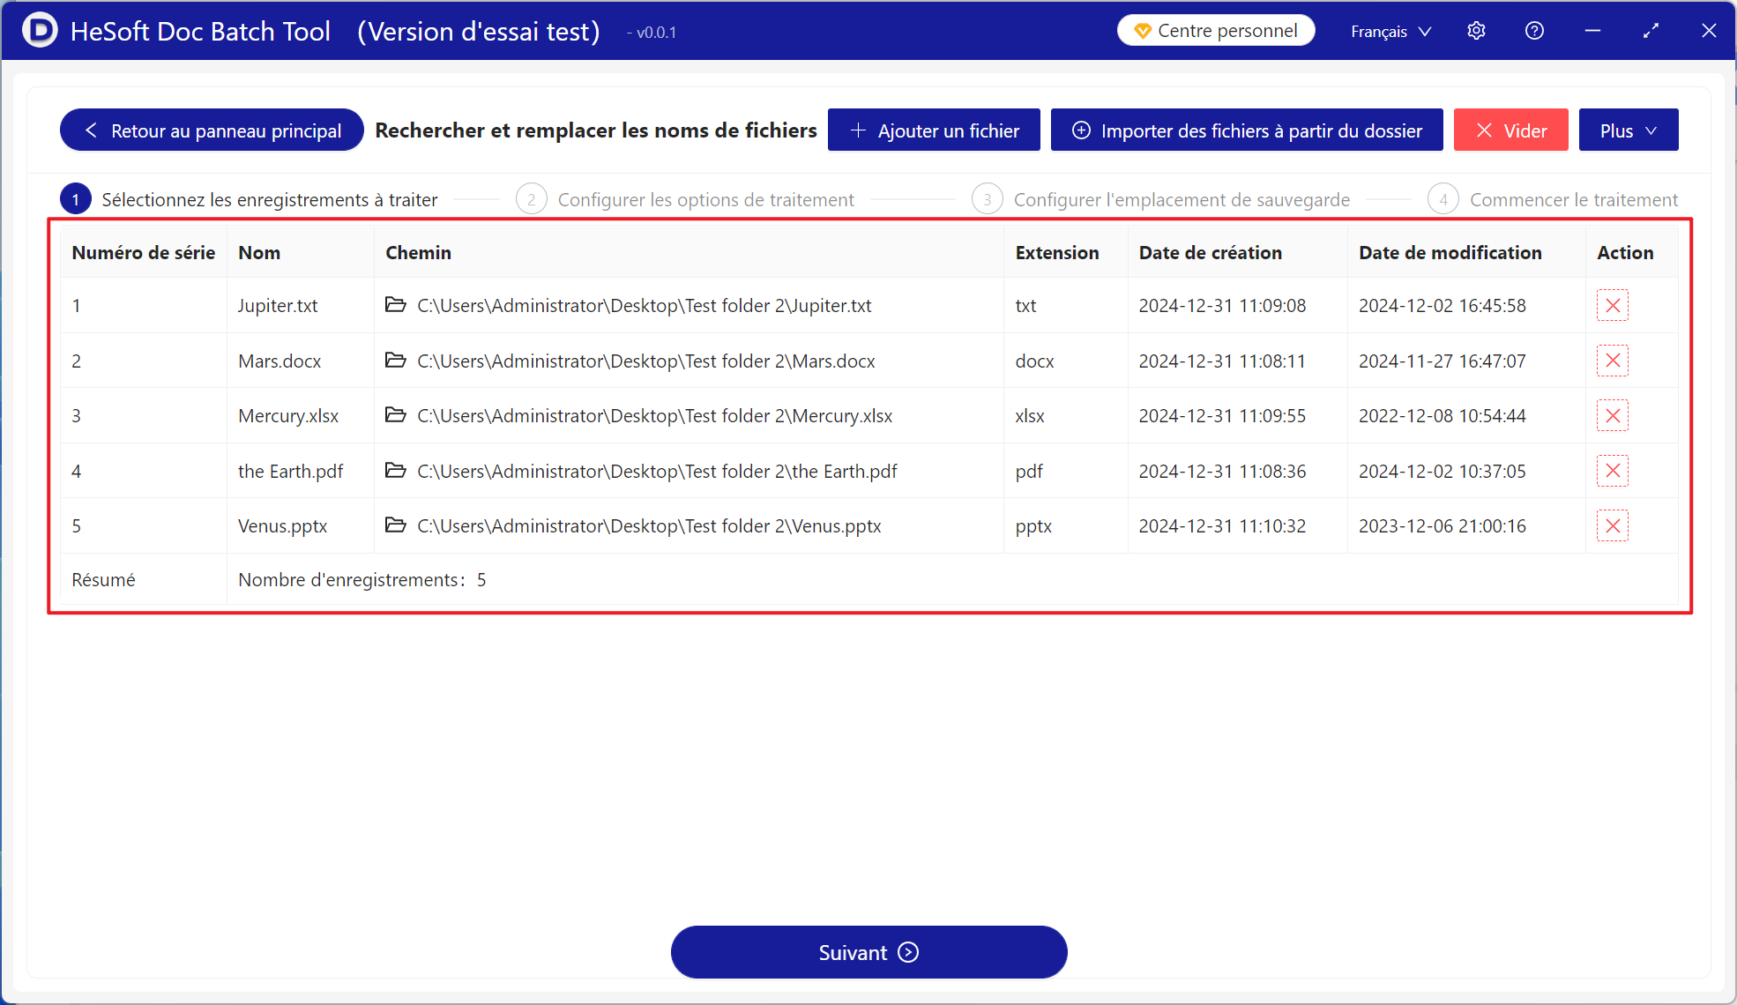Viewport: 1737px width, 1005px height.
Task: Open folder icon for Jupiter.txt path
Action: (x=396, y=305)
